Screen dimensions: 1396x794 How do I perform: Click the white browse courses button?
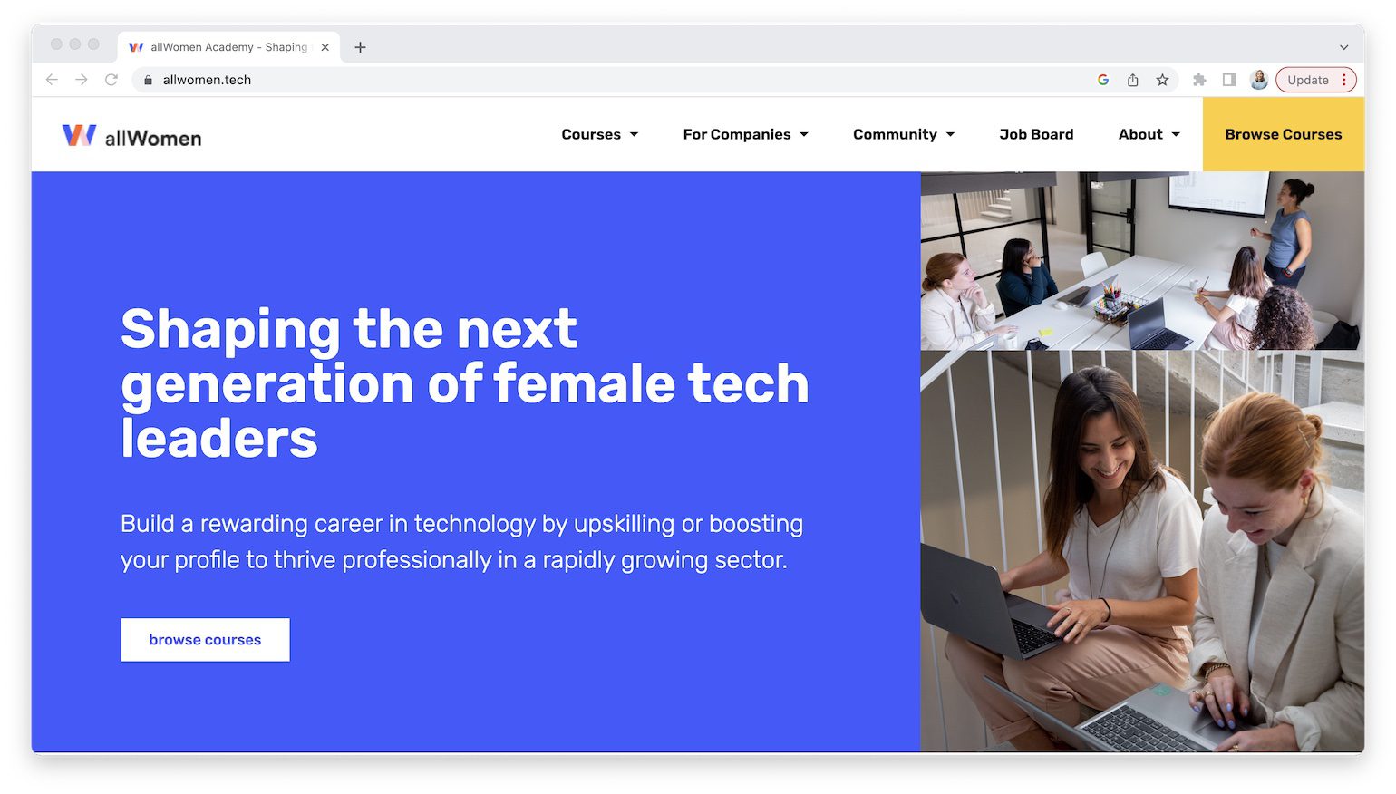205,639
